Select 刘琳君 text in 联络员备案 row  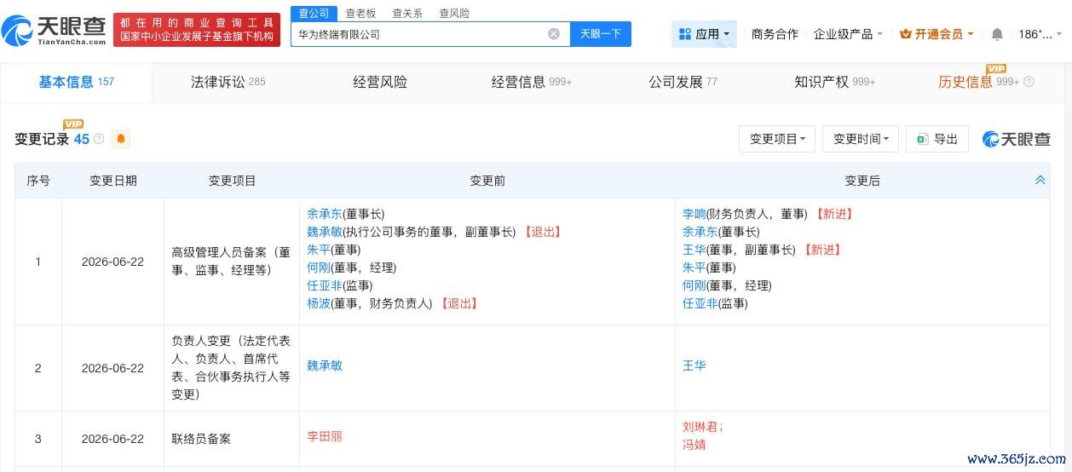click(x=700, y=427)
